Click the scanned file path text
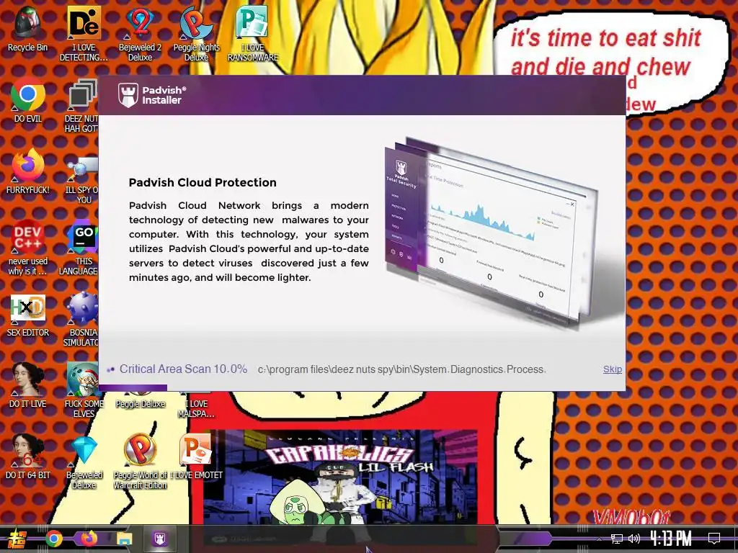This screenshot has width=738, height=553. pos(402,369)
